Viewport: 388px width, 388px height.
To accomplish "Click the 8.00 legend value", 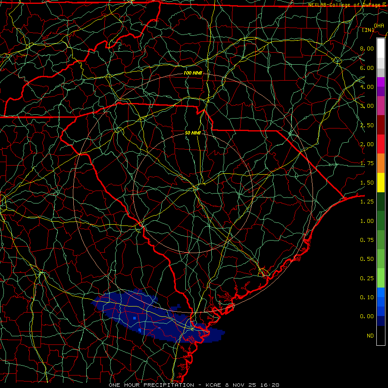I will [x=367, y=48].
